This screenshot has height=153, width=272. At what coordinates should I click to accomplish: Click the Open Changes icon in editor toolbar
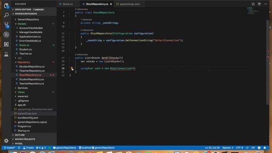coord(253,4)
